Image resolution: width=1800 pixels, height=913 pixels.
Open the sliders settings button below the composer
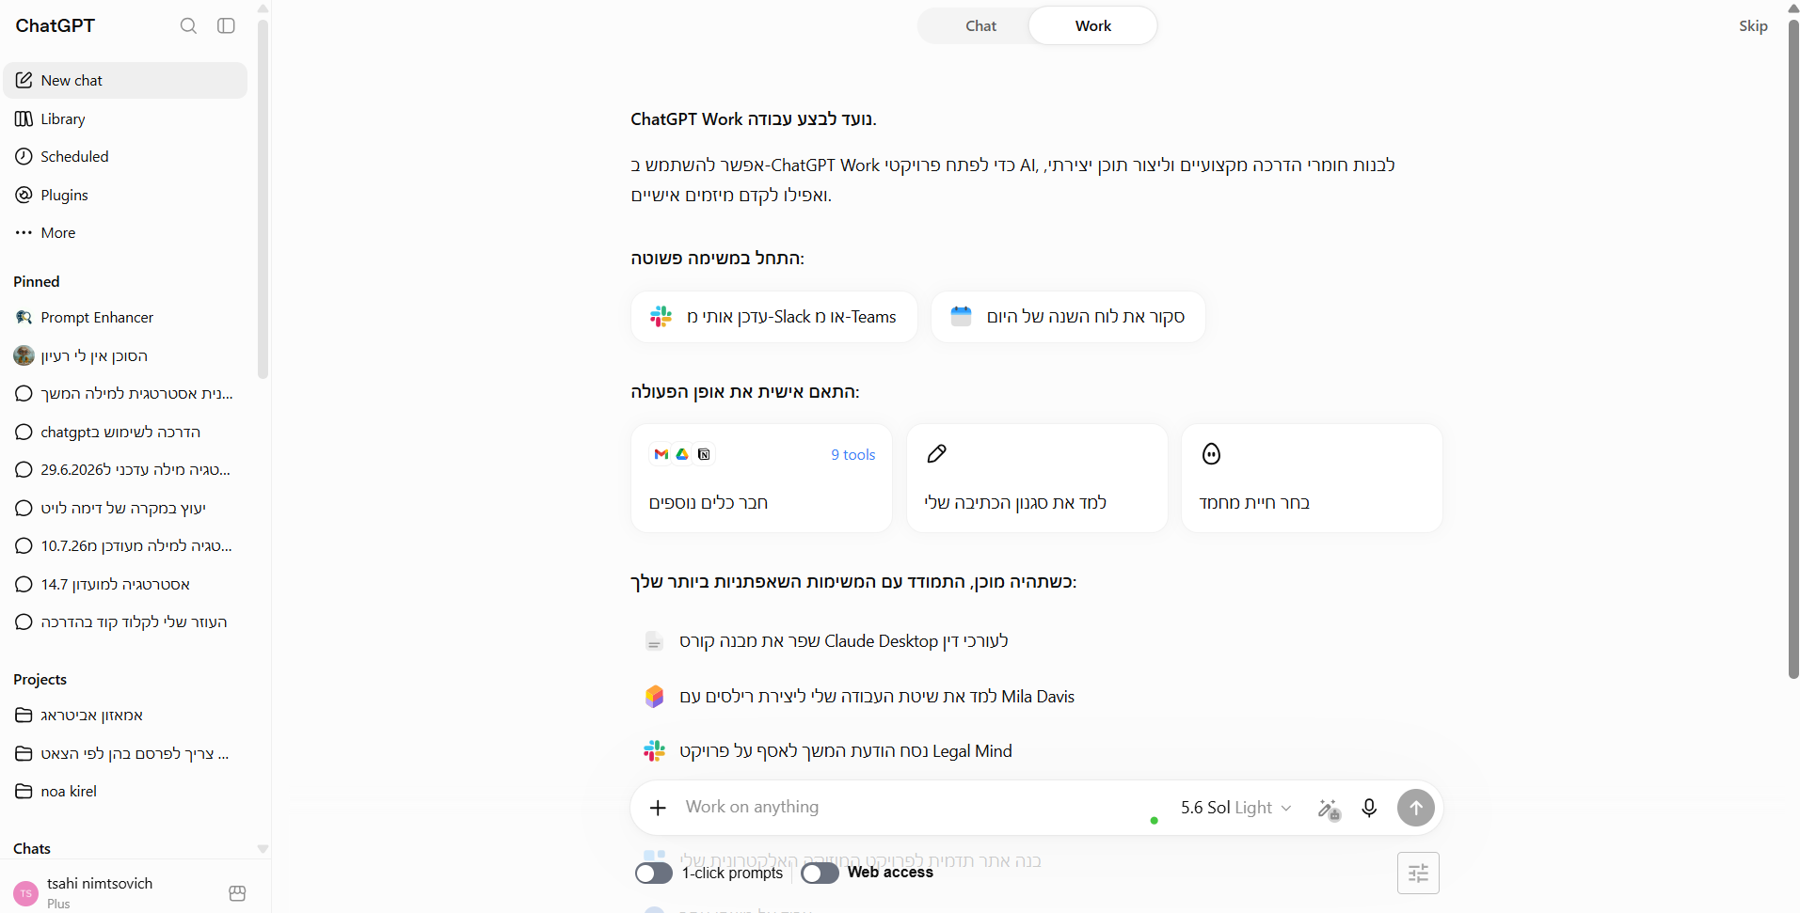[1418, 874]
